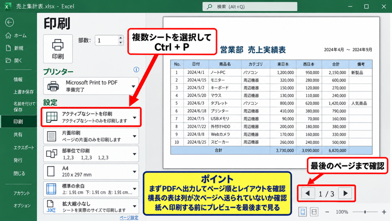Open the 部単位で印刷 collation dropdown
Viewport: 392px width, 221px height.
click(91, 154)
